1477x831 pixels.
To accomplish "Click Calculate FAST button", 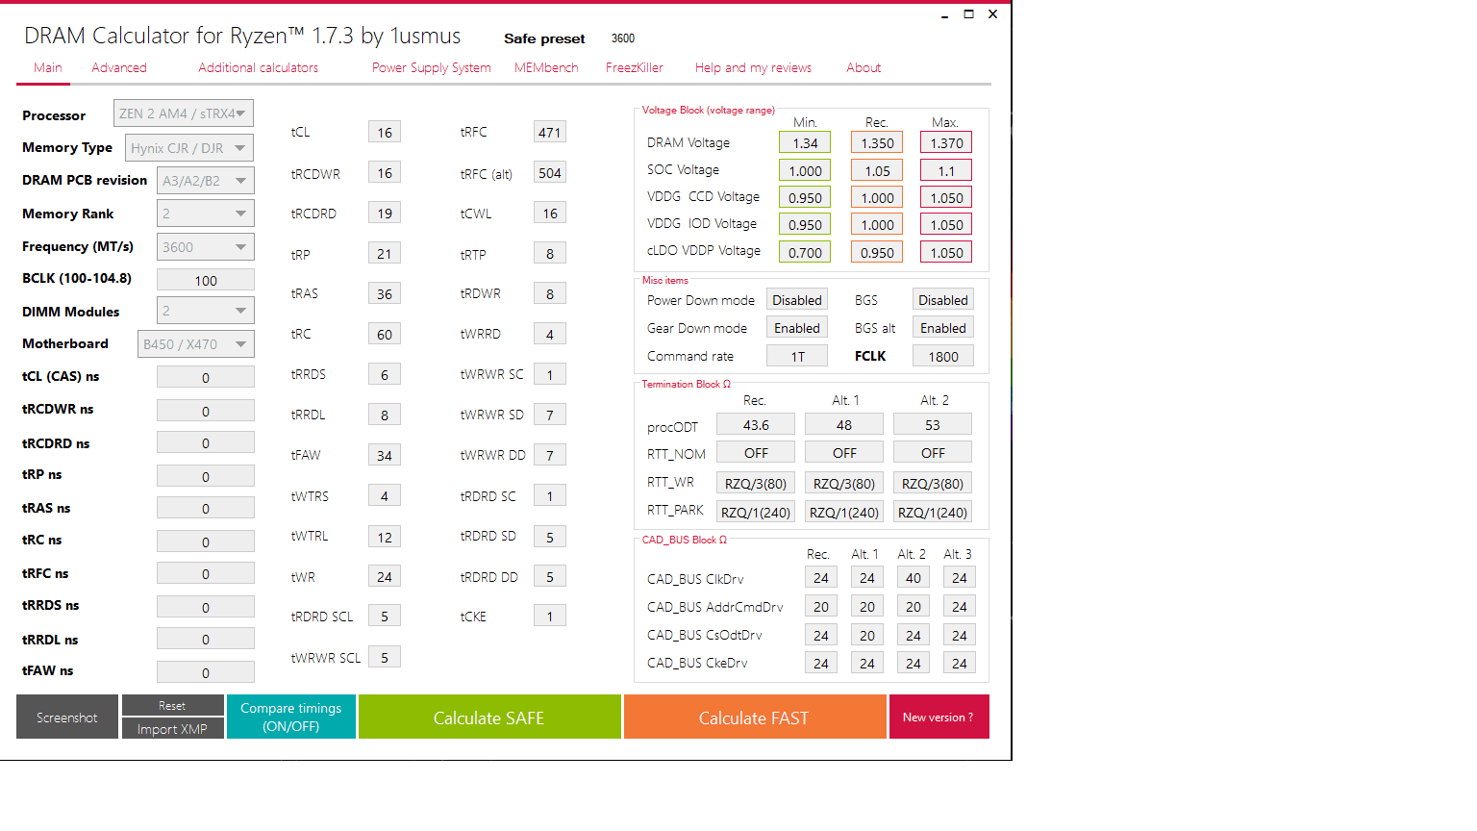I will (x=755, y=717).
